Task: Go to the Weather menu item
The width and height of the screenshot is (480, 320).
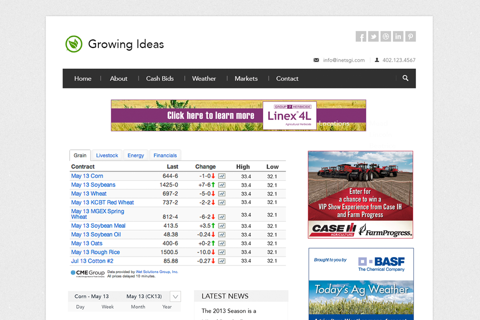Action: (x=204, y=78)
